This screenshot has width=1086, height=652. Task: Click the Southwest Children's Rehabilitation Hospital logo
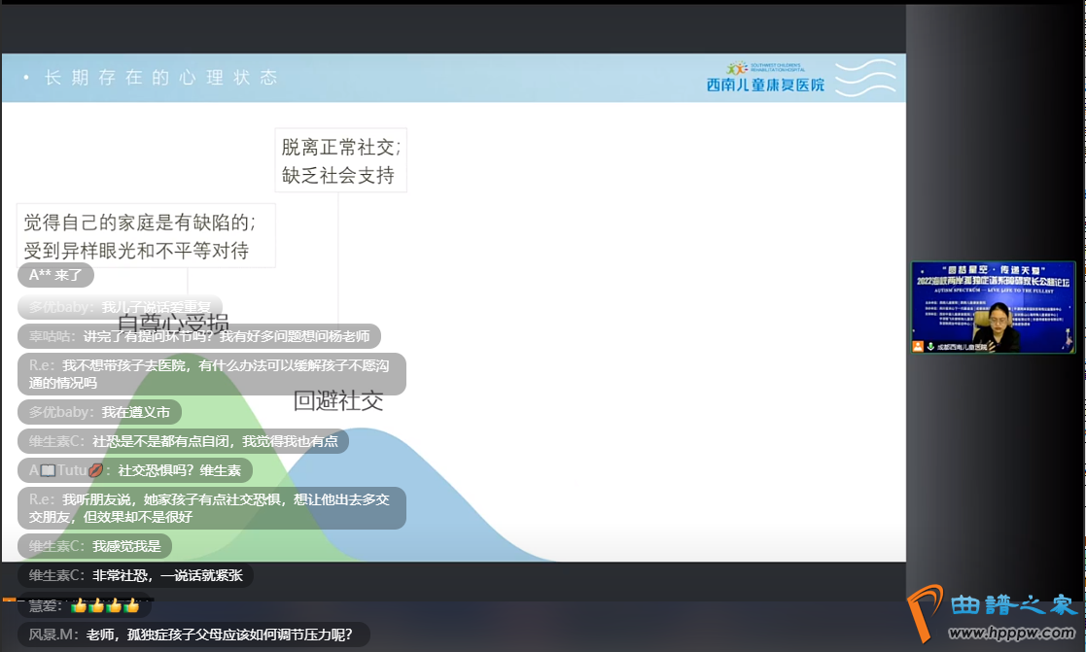[765, 78]
